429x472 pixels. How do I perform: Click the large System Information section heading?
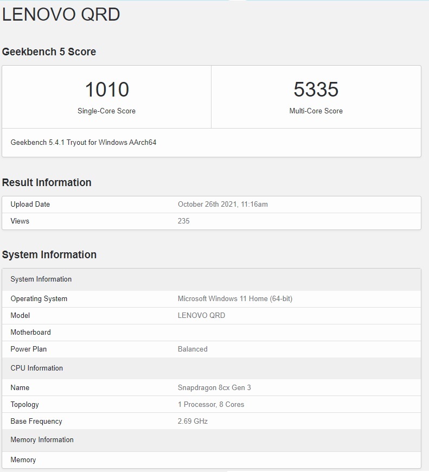pos(49,254)
